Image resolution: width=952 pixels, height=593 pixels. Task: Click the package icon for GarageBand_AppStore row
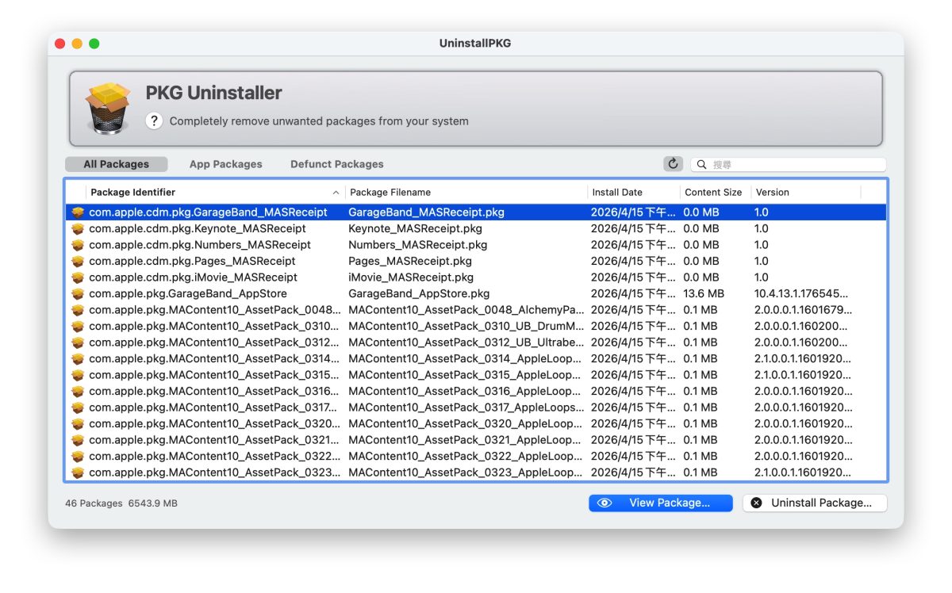(x=78, y=293)
